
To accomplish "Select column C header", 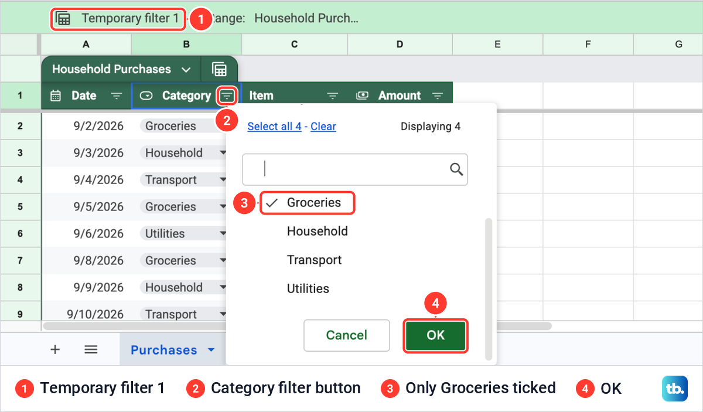I will point(295,45).
